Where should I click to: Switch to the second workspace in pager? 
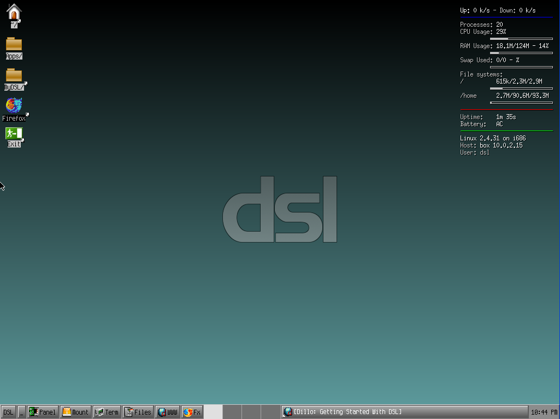click(x=232, y=412)
